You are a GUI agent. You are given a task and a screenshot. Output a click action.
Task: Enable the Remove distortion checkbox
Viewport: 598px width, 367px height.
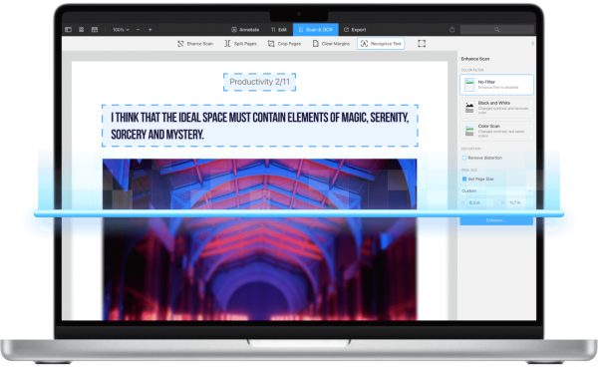tap(464, 158)
